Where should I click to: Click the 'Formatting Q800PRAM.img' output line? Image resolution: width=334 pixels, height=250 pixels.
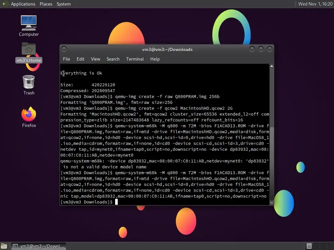tap(116, 103)
